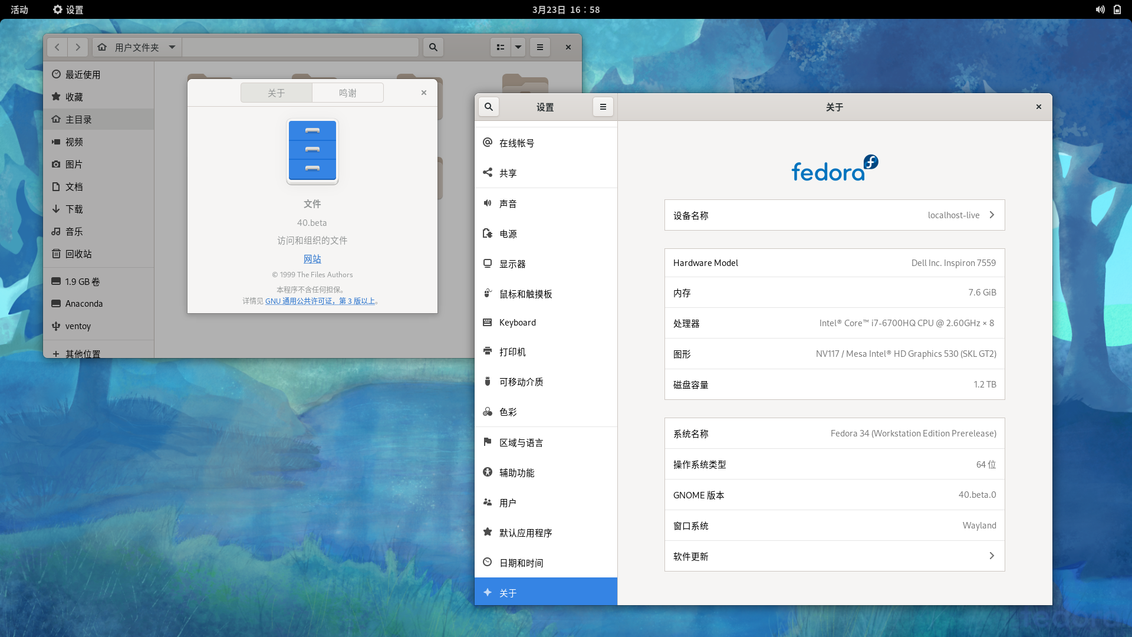Viewport: 1132px width, 637px height.
Task: Toggle the Files list/grid view button
Action: [x=500, y=47]
